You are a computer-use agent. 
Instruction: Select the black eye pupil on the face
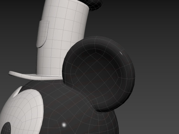pos(6,128)
